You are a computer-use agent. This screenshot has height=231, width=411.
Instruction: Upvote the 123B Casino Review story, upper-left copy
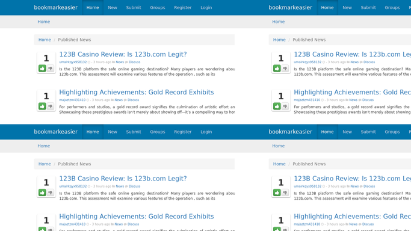[x=42, y=69]
